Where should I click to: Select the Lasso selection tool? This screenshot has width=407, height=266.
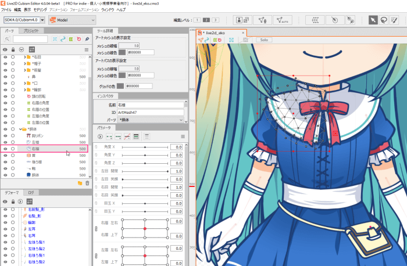(x=384, y=20)
